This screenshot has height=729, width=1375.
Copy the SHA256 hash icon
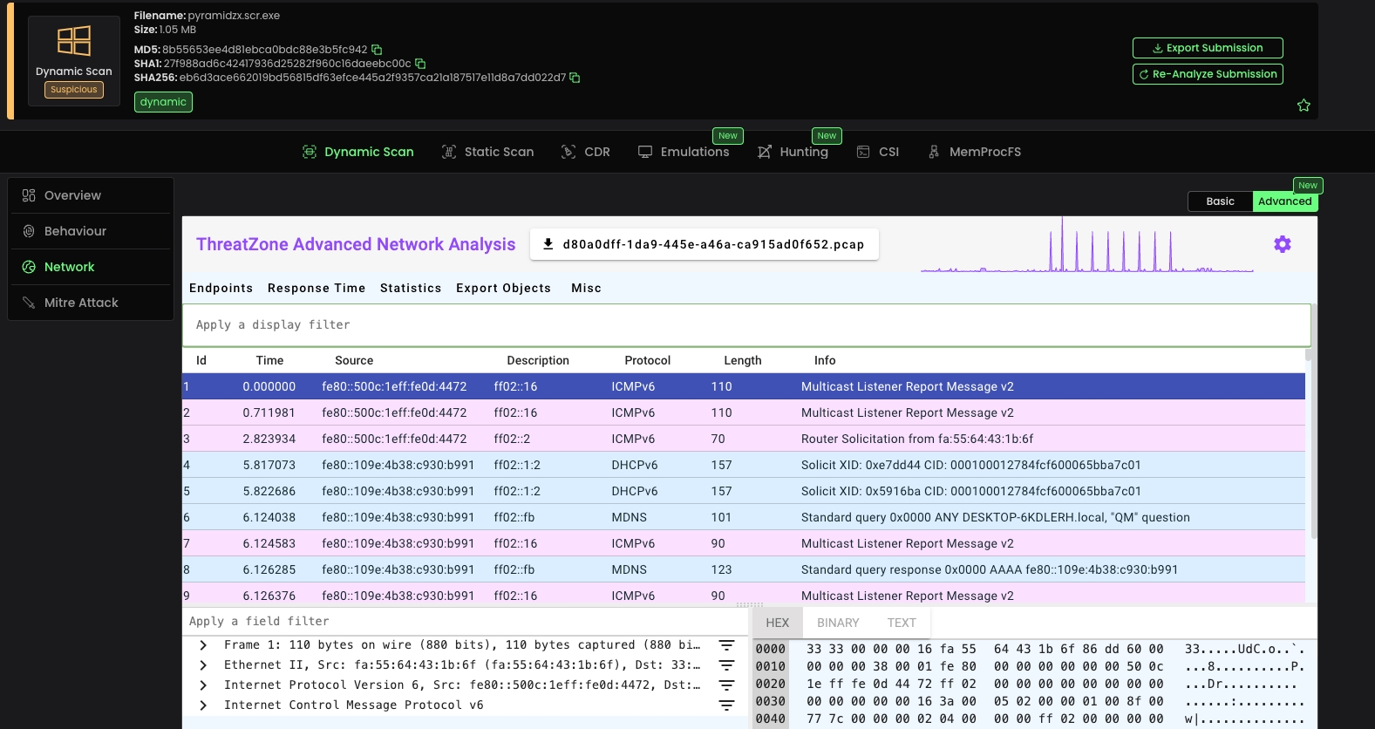coord(575,78)
